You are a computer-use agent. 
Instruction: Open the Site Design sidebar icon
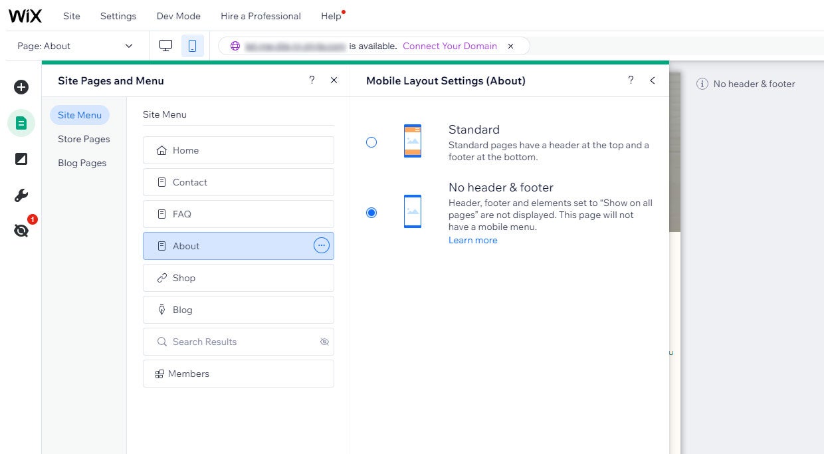coord(21,159)
